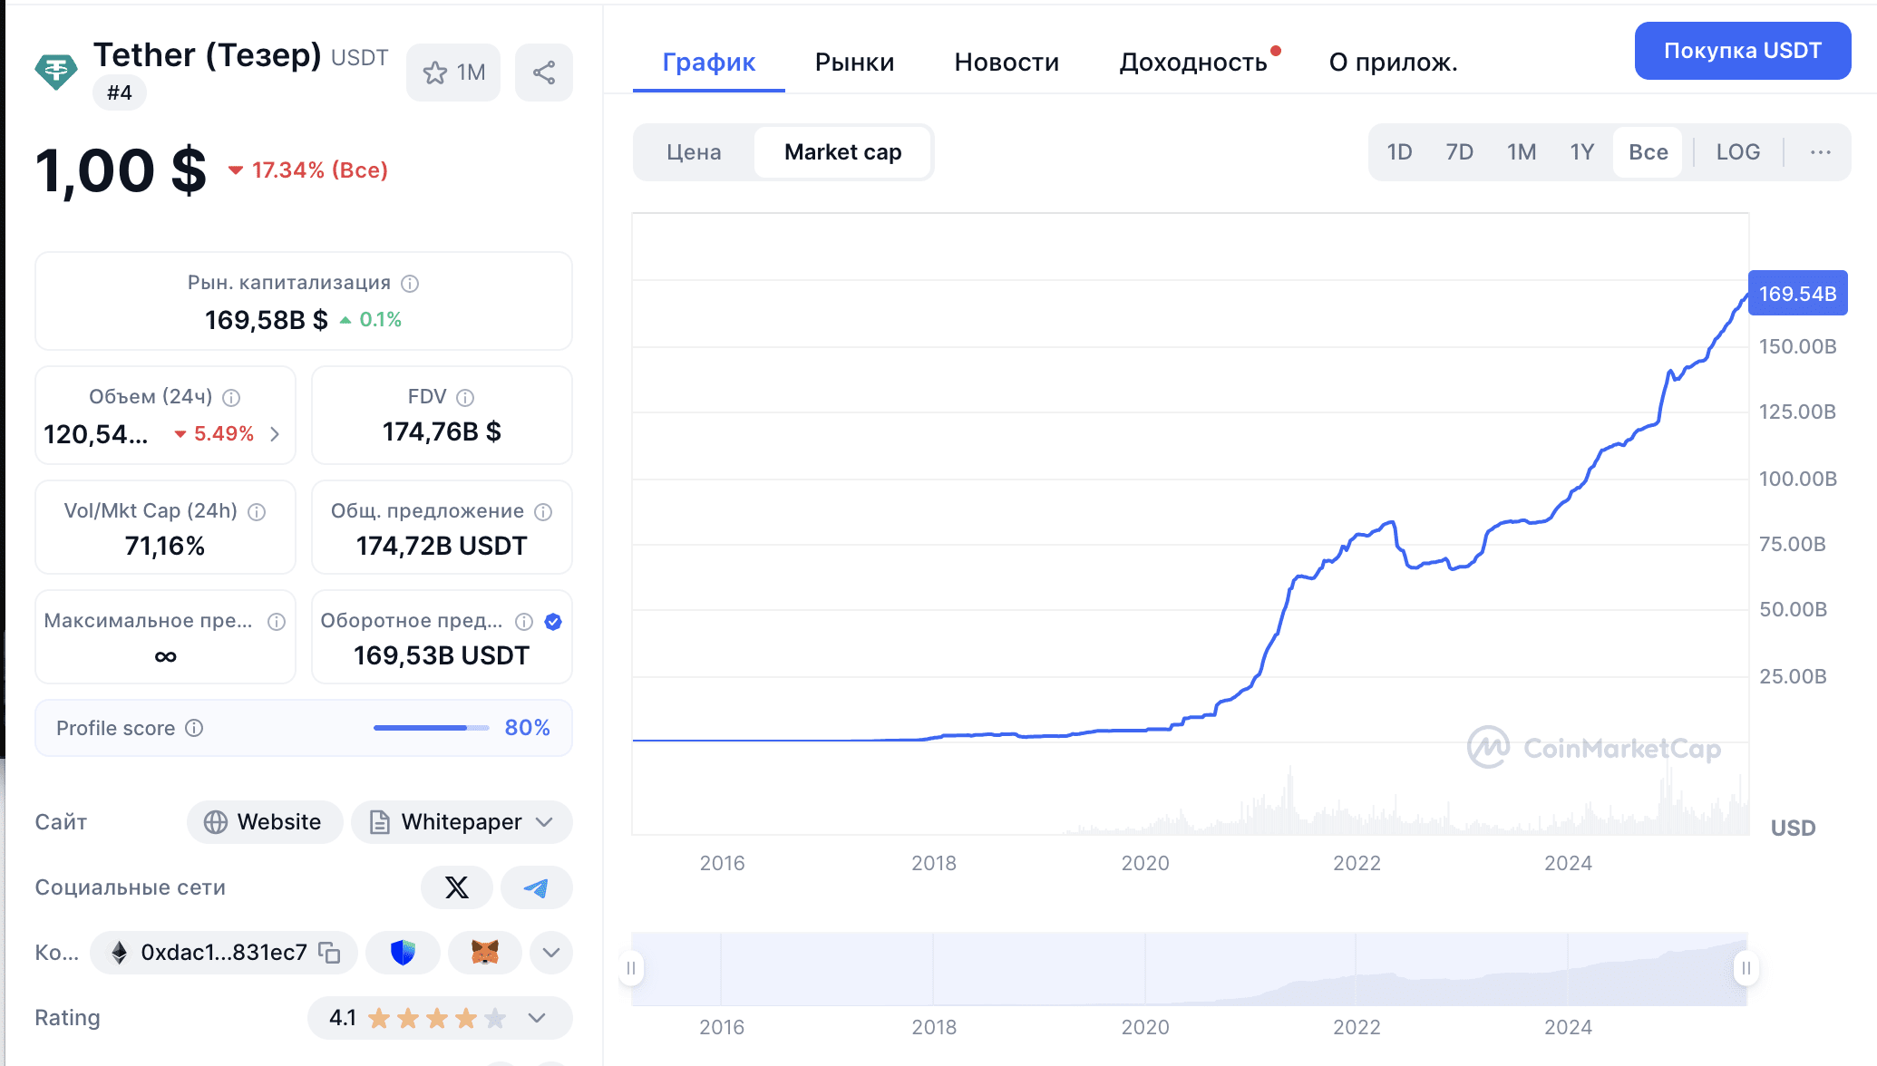Click the Покупка USDT button
This screenshot has height=1066, width=1877.
point(1741,51)
